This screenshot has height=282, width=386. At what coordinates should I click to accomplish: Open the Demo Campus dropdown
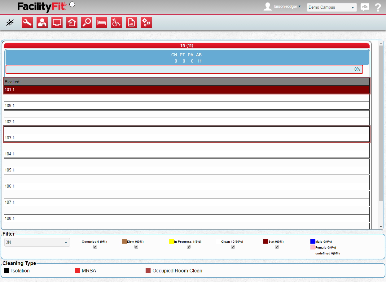[x=331, y=7]
